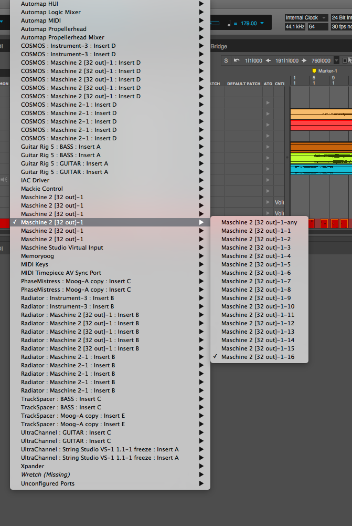This screenshot has width=352, height=526.
Task: Expand the Automap Propellerhead Mixer submenu arrow
Action: pyautogui.click(x=201, y=37)
